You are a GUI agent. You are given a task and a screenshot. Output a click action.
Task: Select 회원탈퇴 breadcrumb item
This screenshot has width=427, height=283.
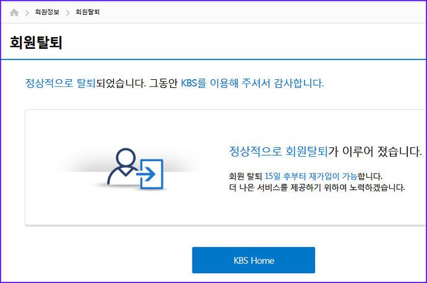[87, 12]
